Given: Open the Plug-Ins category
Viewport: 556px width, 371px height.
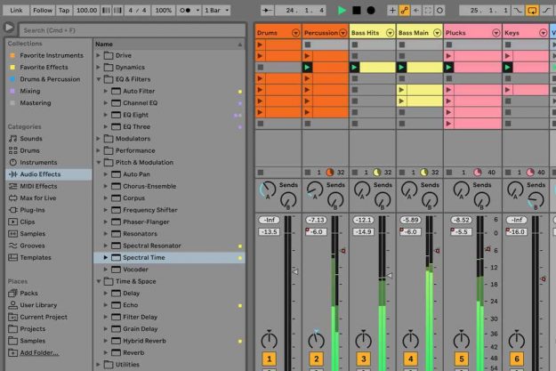Looking at the screenshot, I should coord(32,210).
